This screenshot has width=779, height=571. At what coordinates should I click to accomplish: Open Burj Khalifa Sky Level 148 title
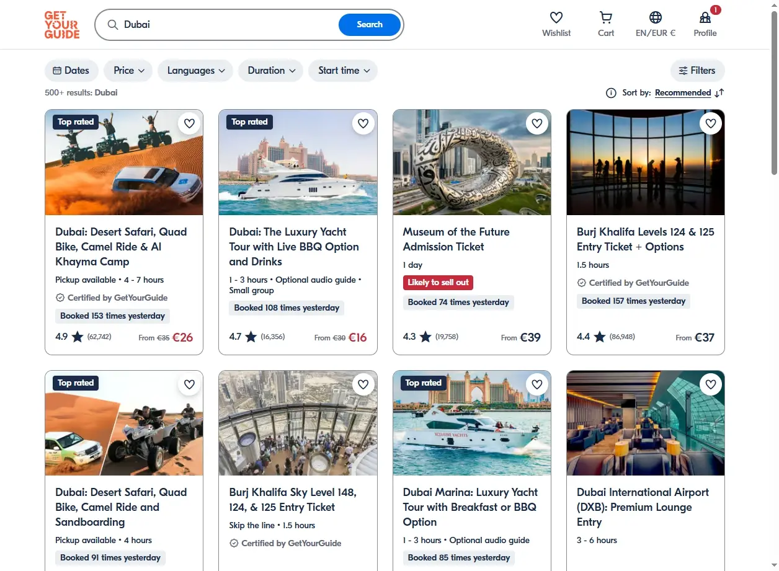[293, 500]
